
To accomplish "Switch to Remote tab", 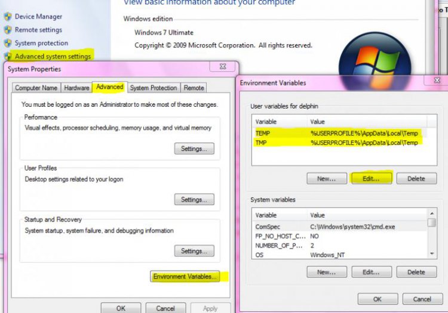I will click(x=194, y=88).
